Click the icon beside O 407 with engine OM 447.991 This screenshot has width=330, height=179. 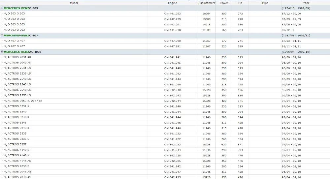coord(6,46)
